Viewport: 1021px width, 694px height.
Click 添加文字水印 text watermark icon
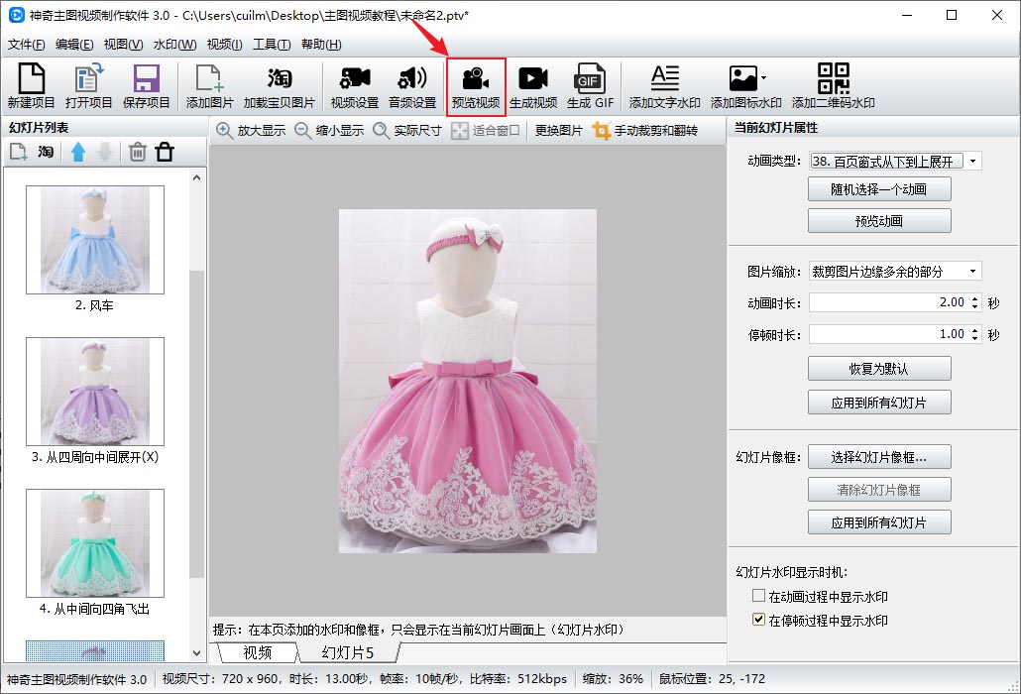[664, 87]
